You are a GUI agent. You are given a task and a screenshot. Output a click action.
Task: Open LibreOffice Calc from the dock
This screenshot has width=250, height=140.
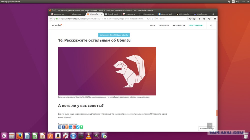pyautogui.click(x=35, y=136)
